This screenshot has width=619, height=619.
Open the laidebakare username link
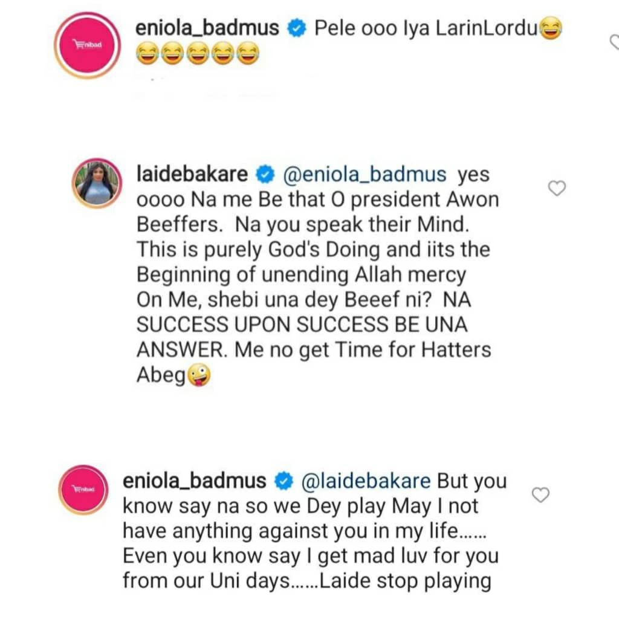coord(193,175)
